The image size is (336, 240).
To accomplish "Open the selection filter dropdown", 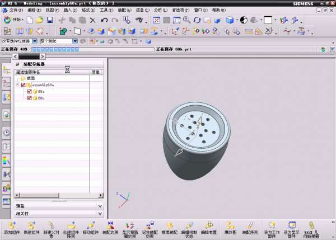I will click(x=35, y=41).
